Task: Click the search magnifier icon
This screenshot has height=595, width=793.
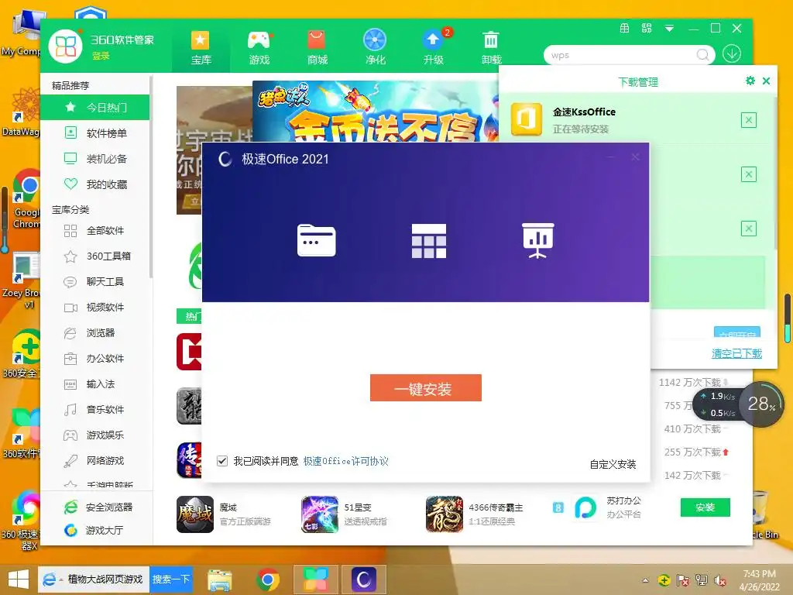Action: coord(703,55)
